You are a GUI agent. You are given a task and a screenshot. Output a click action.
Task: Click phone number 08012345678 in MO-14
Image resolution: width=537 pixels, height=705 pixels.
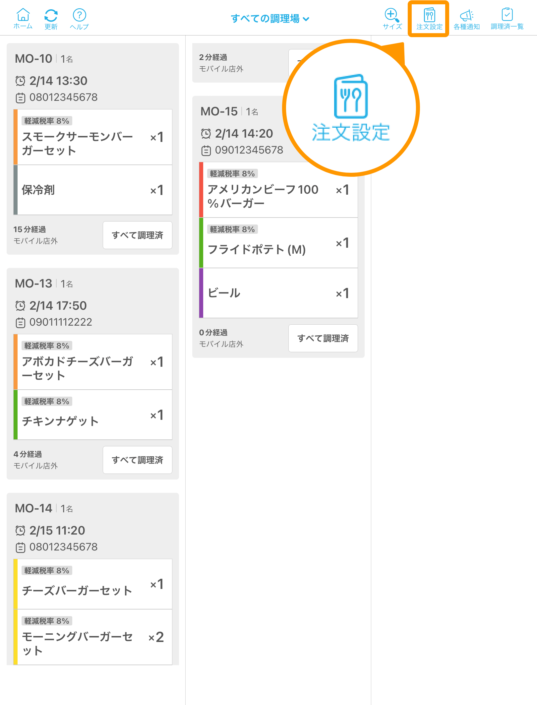pos(63,547)
